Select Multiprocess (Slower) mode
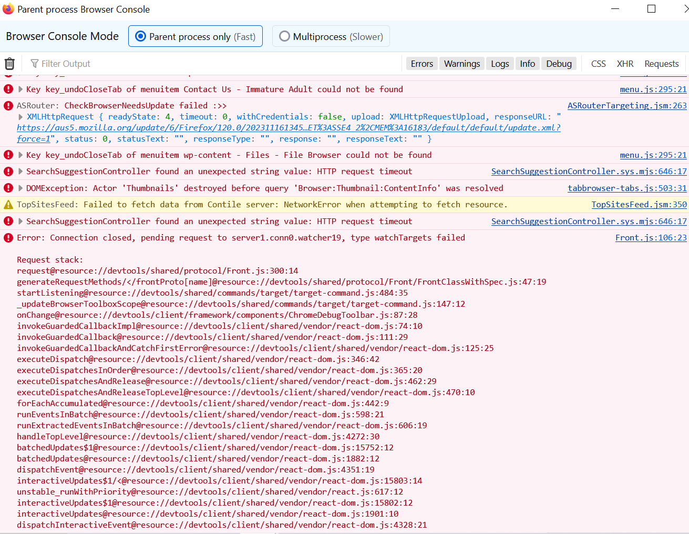The image size is (689, 534). (x=331, y=36)
